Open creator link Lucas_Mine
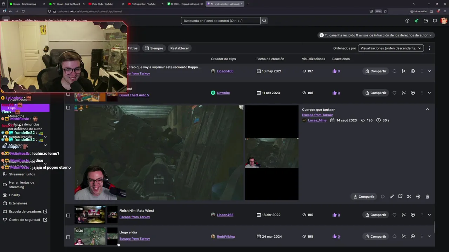Image resolution: width=449 pixels, height=252 pixels. [x=317, y=120]
